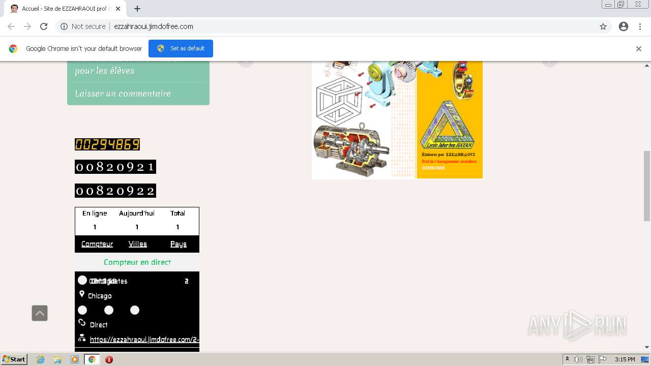Click the 'Chicago' city text
This screenshot has height=366, width=651.
[x=100, y=296]
